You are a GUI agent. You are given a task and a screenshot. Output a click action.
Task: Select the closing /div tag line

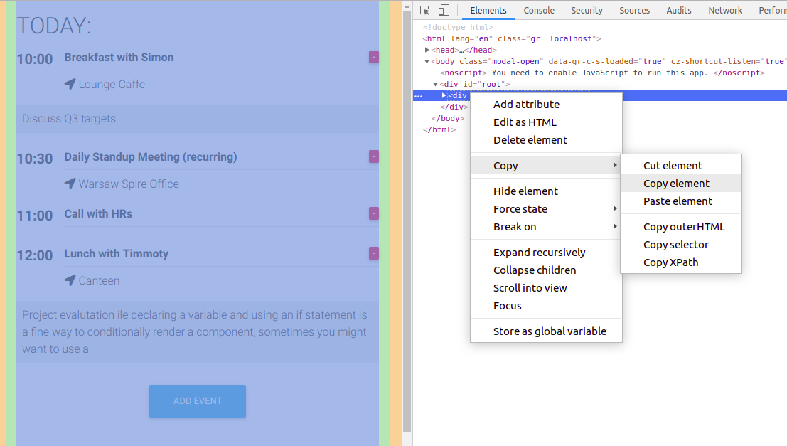454,107
